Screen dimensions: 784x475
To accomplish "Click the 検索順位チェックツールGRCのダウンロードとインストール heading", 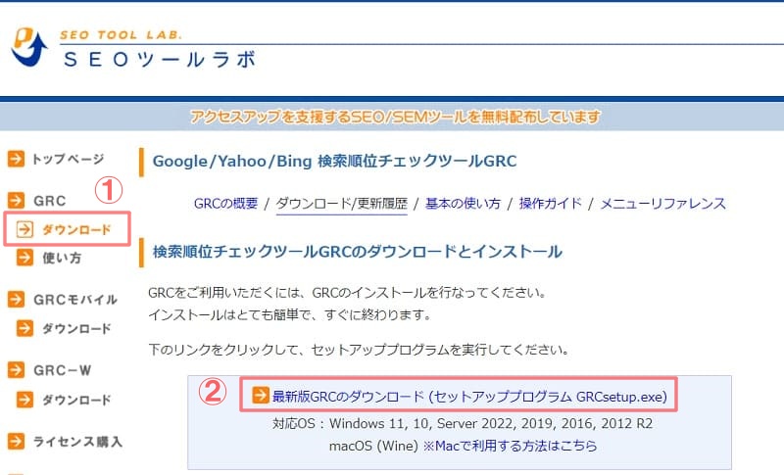I will (x=358, y=252).
